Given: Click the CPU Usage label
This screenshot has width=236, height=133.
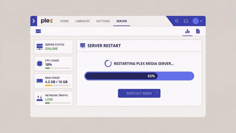Looking at the screenshot, I should tap(52, 61).
